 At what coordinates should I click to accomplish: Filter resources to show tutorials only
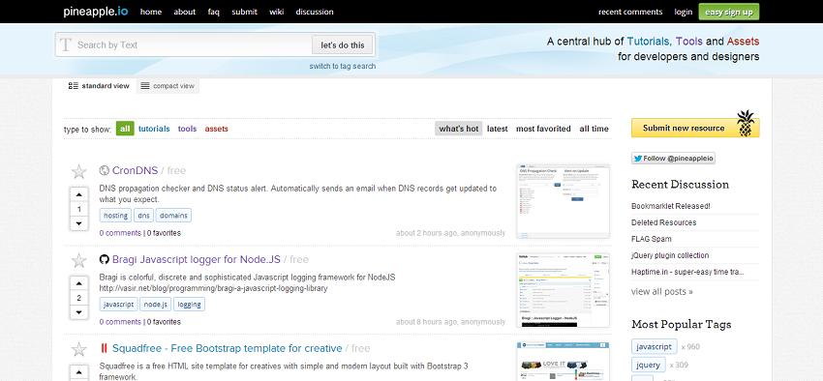click(154, 129)
